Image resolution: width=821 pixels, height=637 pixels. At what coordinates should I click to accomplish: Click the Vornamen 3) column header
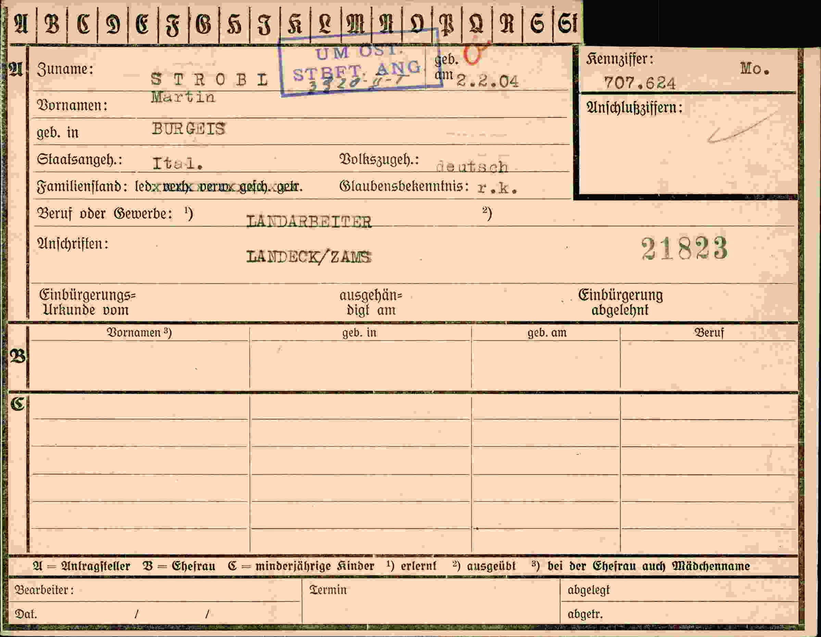139,333
